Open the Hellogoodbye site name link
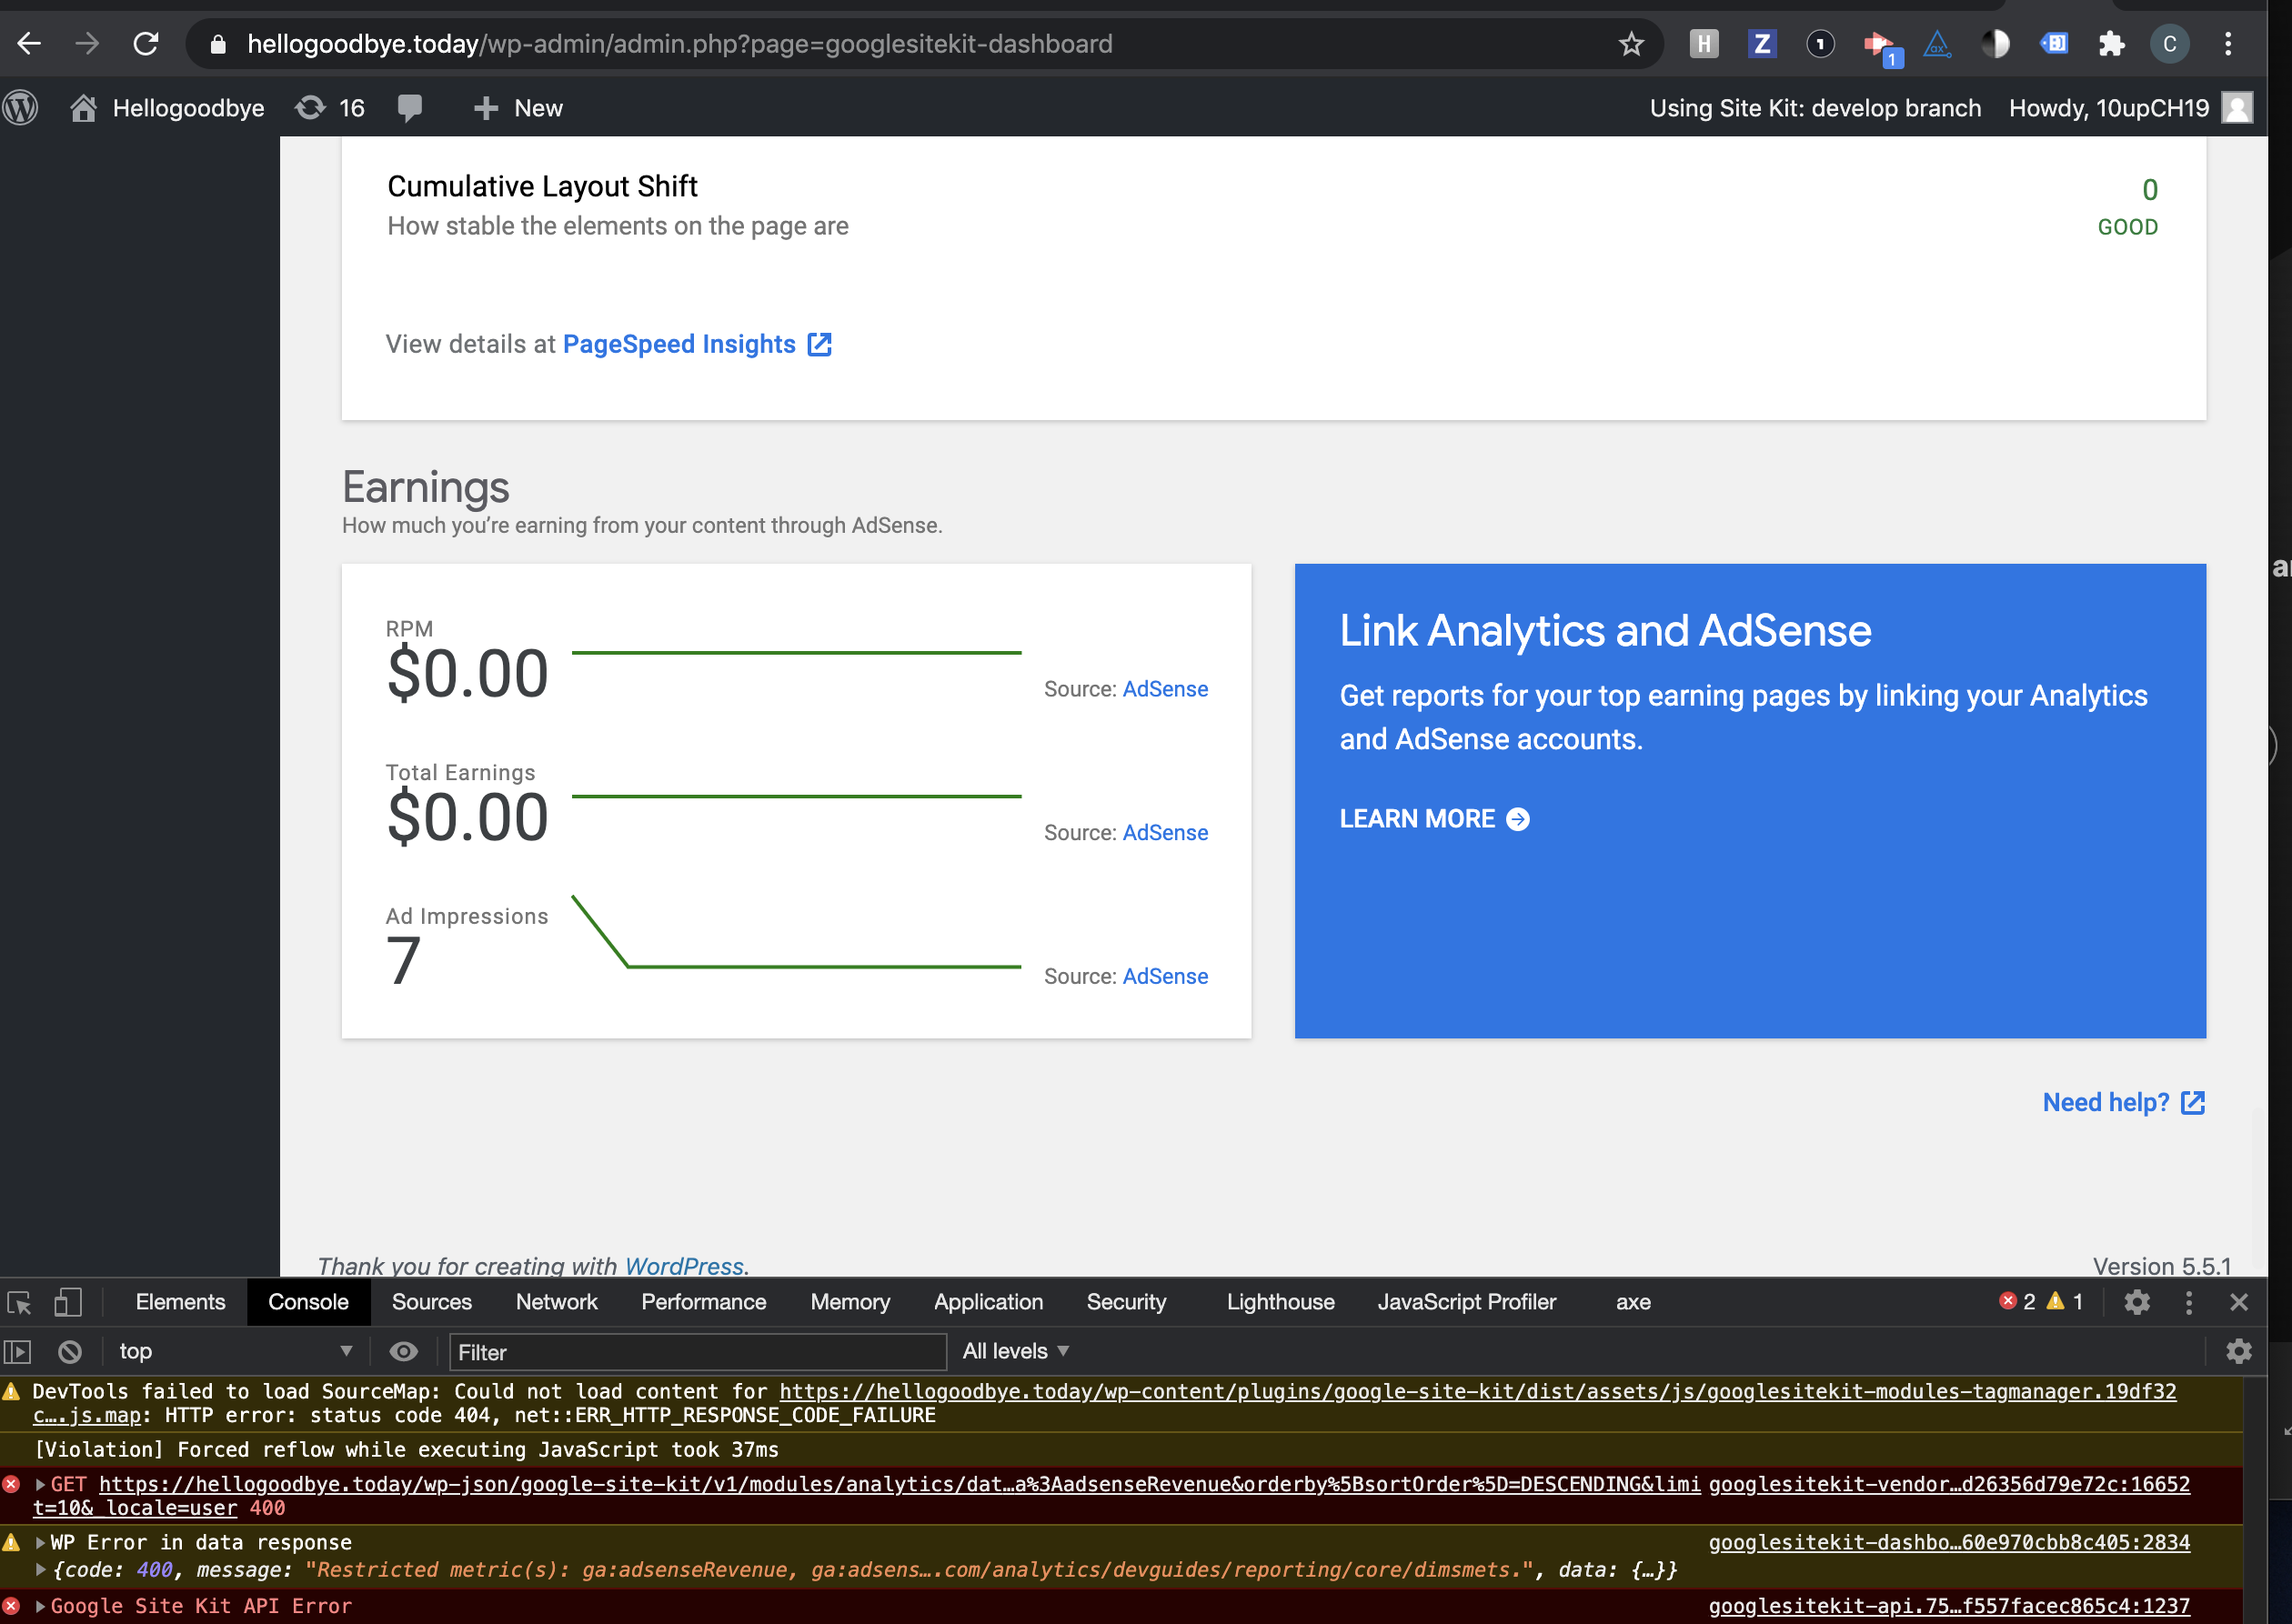Image resolution: width=2292 pixels, height=1624 pixels. [x=168, y=108]
